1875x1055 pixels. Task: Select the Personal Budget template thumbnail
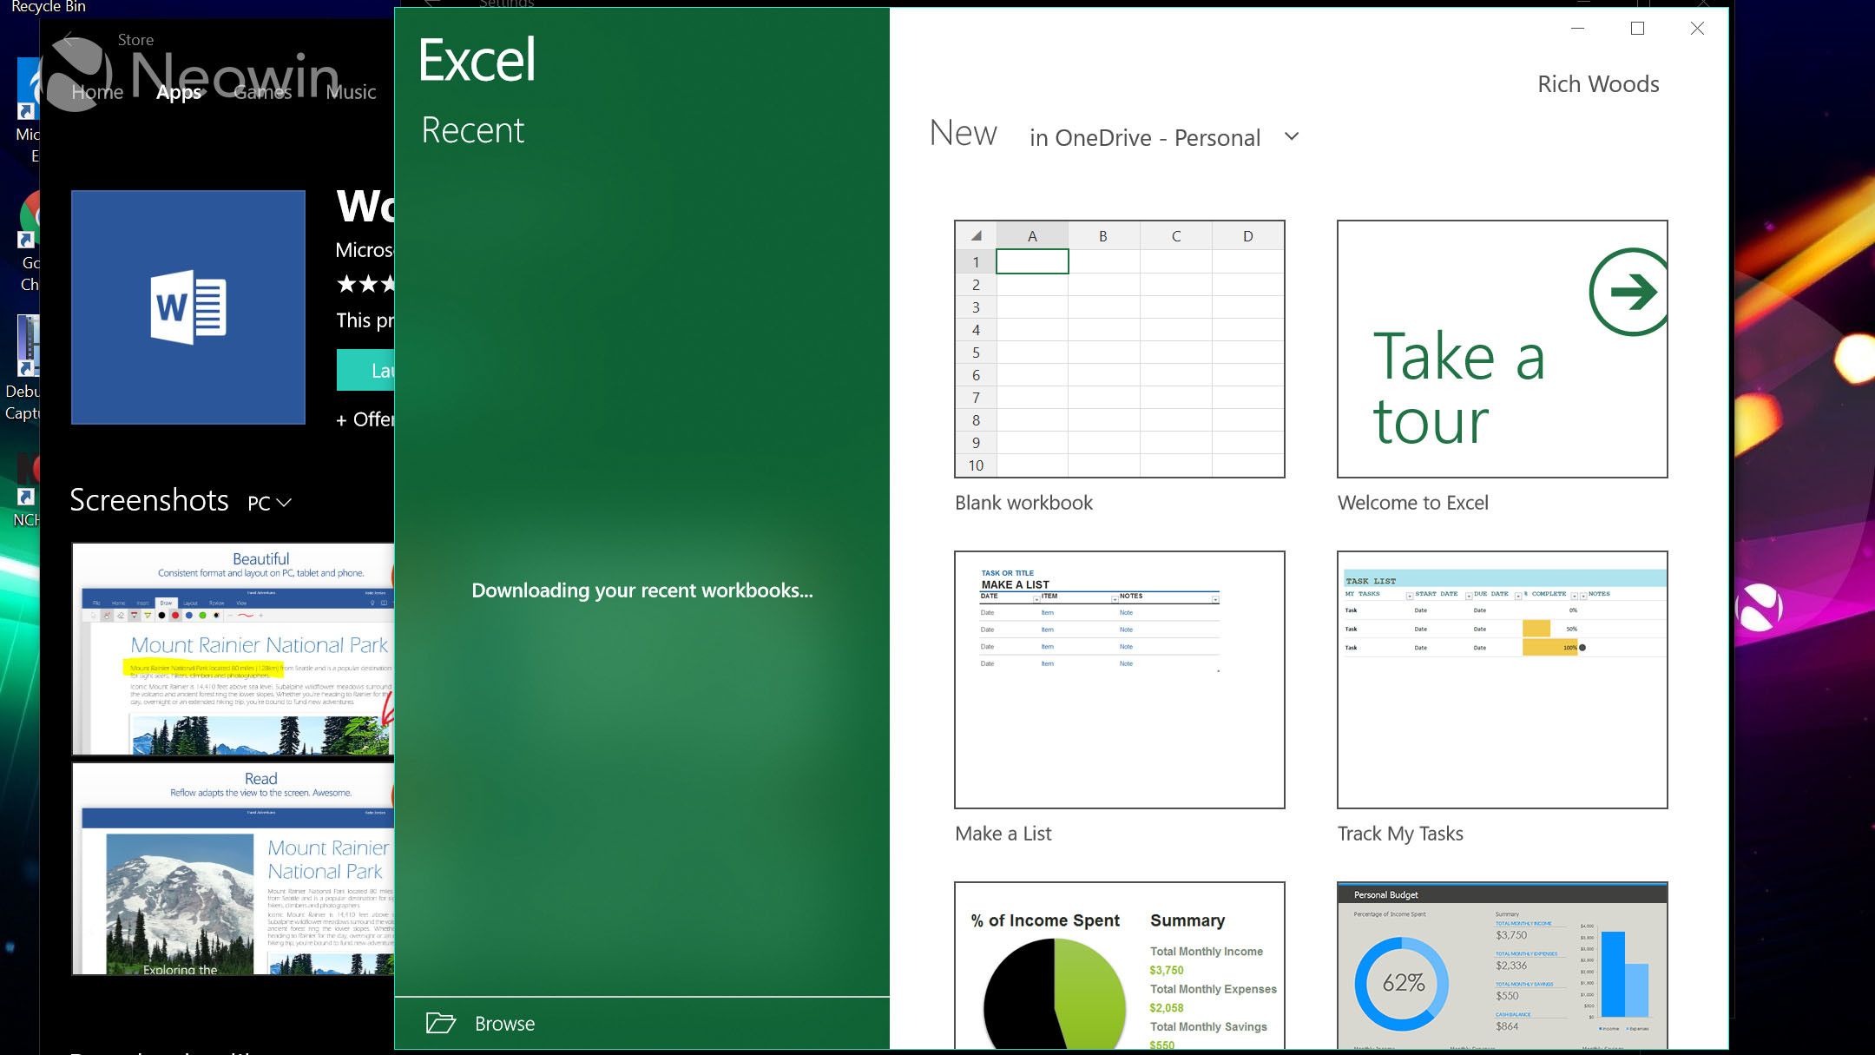click(x=1502, y=966)
